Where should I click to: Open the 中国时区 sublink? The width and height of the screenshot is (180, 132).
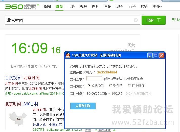point(55,125)
